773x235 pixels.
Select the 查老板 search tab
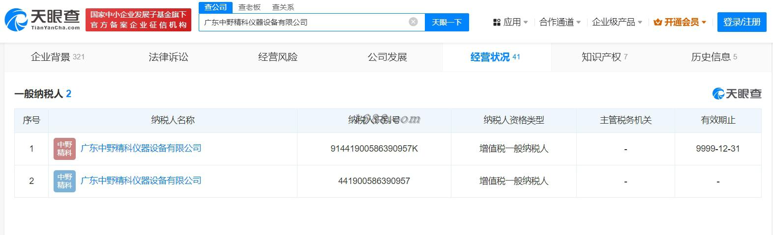249,7
